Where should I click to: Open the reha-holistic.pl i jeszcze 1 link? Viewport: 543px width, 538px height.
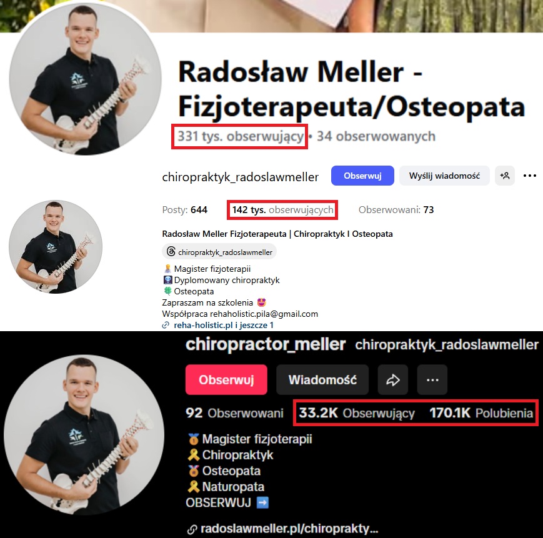point(224,325)
